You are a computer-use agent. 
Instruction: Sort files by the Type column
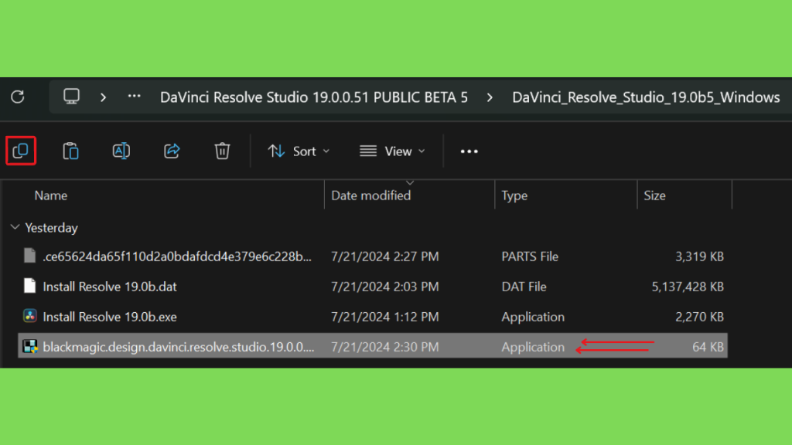click(514, 195)
